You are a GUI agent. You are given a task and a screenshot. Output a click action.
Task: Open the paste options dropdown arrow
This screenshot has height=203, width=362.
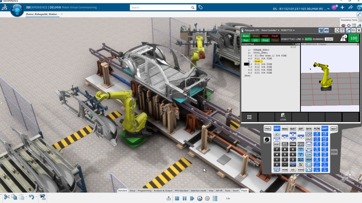[26, 197]
